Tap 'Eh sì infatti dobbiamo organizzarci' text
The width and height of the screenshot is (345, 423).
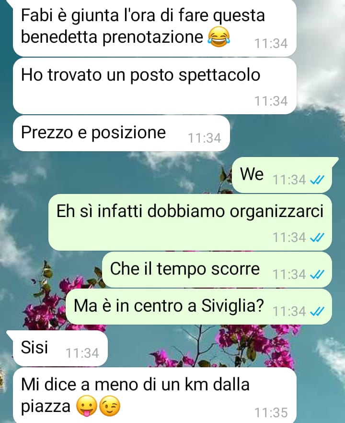pos(190,211)
